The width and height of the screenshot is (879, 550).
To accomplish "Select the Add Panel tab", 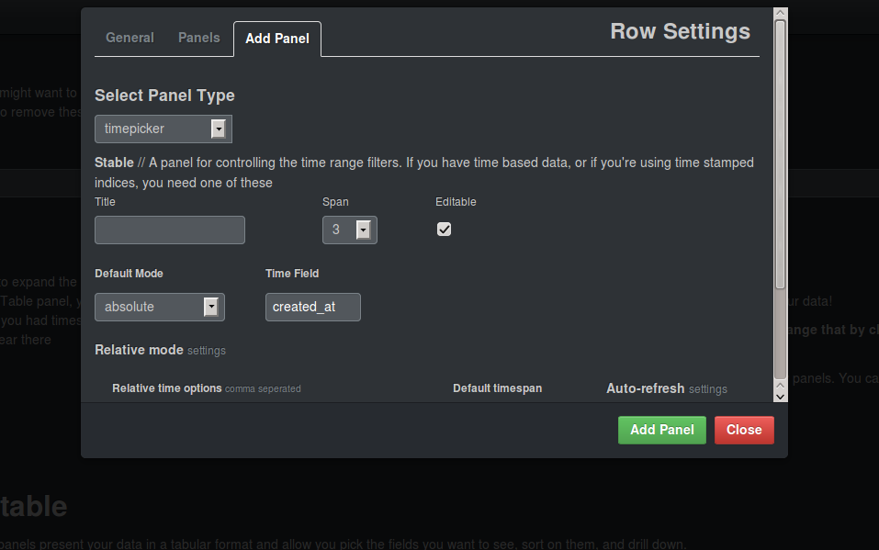I will pos(277,39).
